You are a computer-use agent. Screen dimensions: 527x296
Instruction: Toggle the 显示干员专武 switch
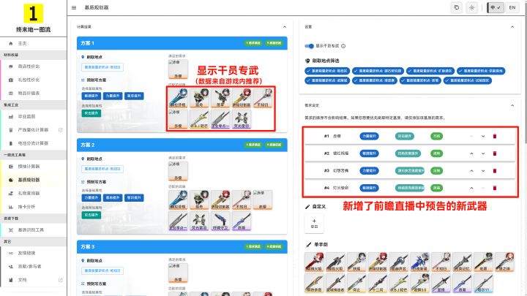[x=309, y=46]
